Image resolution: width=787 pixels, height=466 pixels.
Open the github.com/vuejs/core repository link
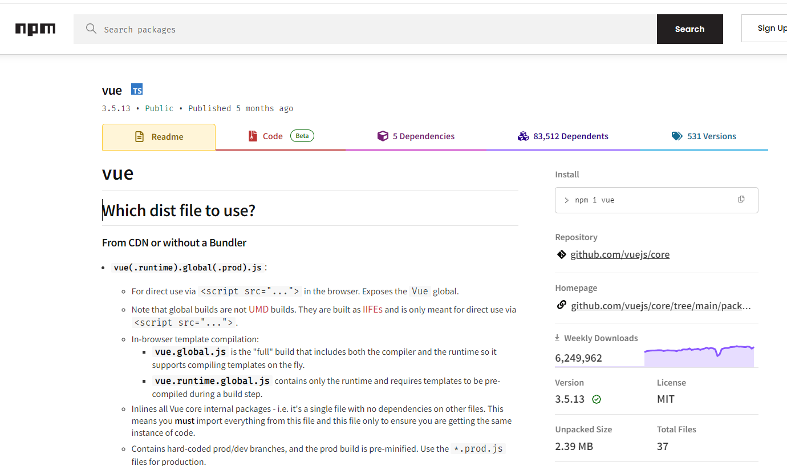pos(620,254)
